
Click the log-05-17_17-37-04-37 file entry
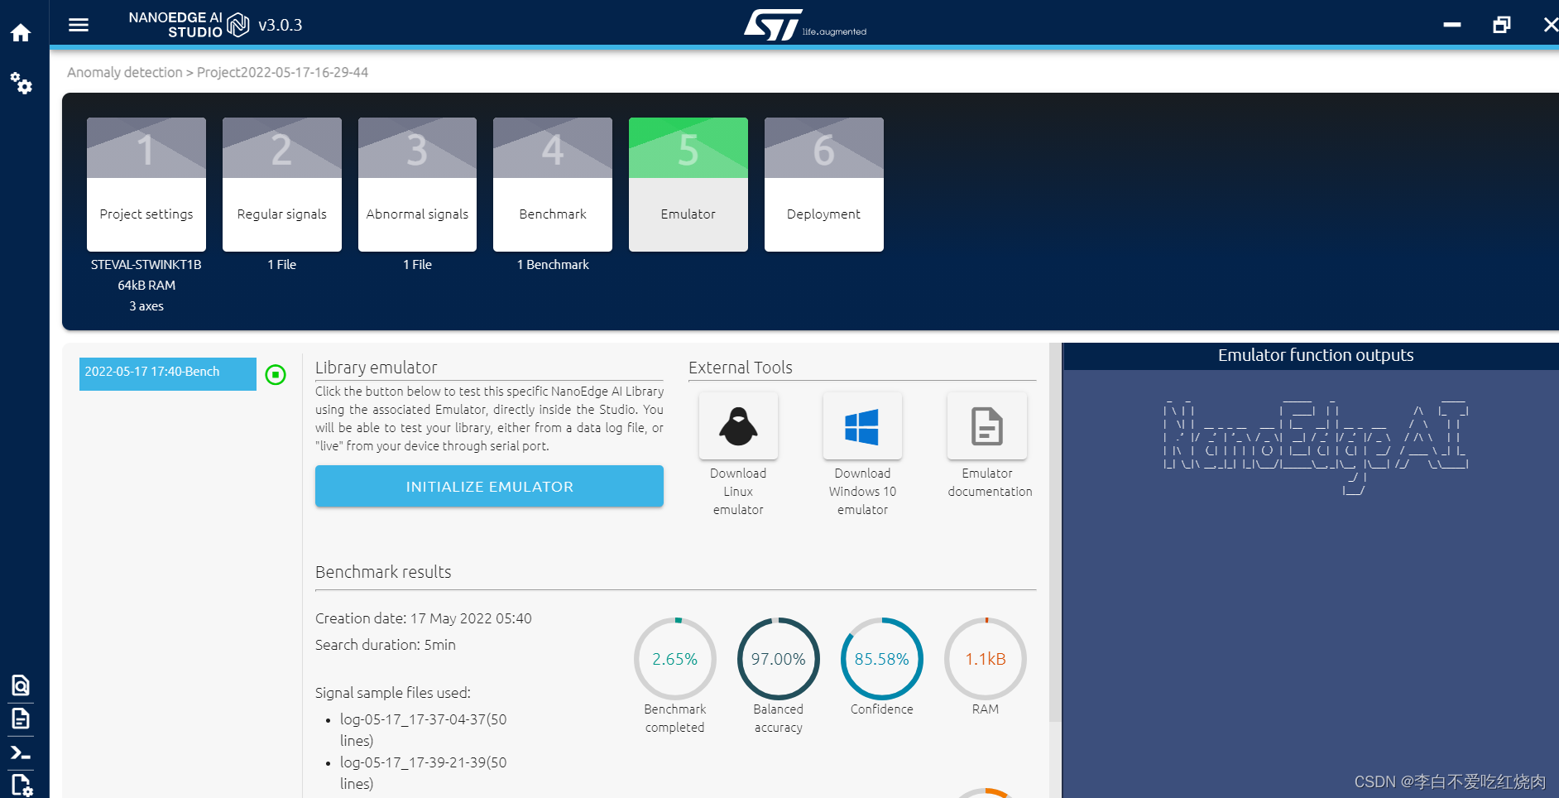(x=423, y=729)
